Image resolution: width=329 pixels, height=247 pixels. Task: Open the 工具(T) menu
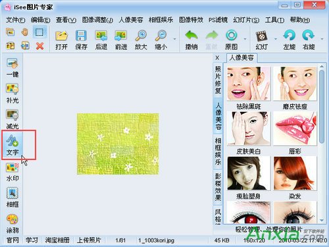click(x=274, y=20)
